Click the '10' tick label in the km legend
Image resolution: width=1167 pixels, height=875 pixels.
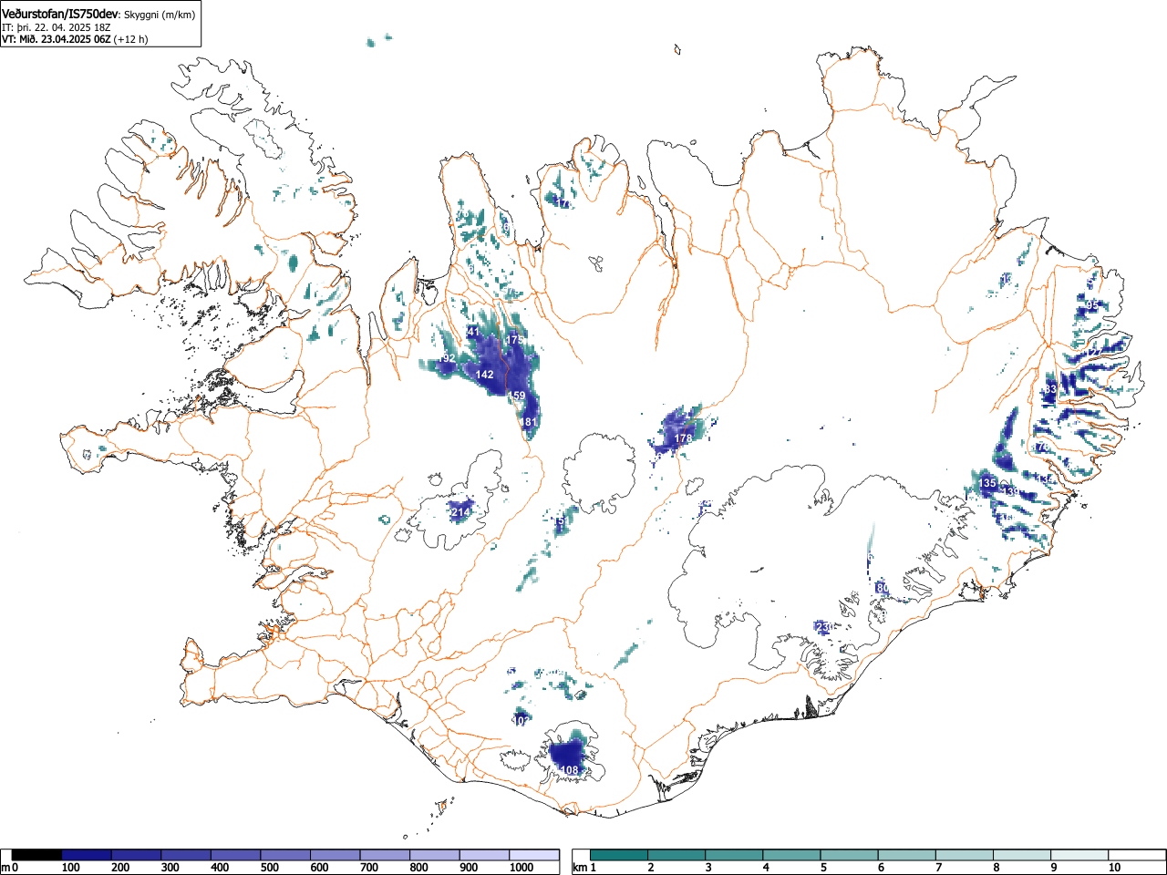[x=1114, y=868]
